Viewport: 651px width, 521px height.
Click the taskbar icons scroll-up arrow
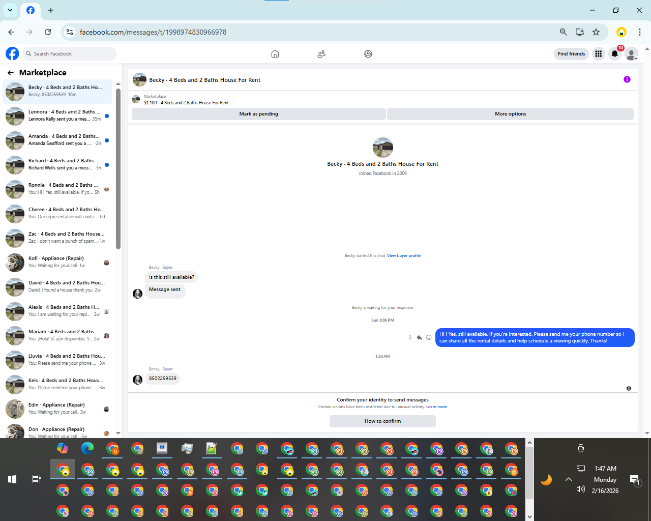tap(529, 443)
